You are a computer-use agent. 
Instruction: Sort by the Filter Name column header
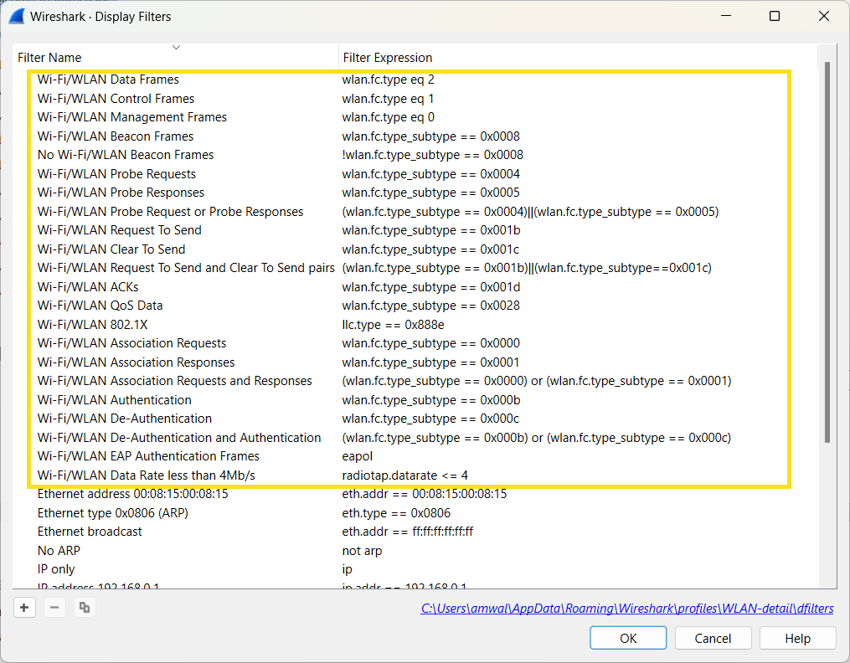point(50,58)
